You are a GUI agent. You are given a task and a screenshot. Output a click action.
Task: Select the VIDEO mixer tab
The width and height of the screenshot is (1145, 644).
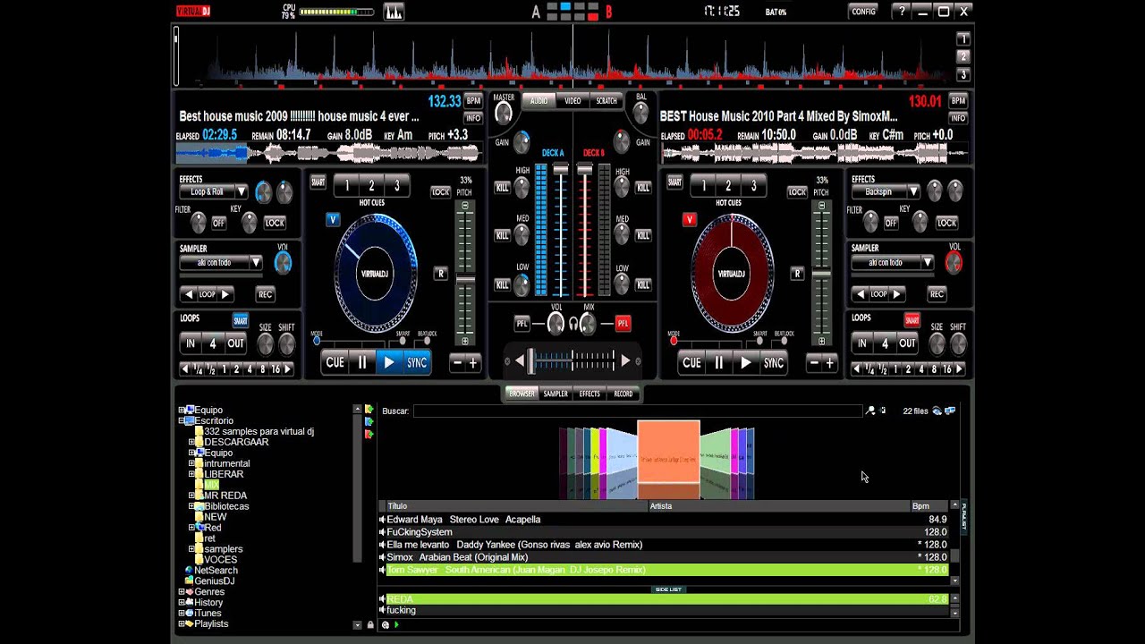[x=572, y=101]
